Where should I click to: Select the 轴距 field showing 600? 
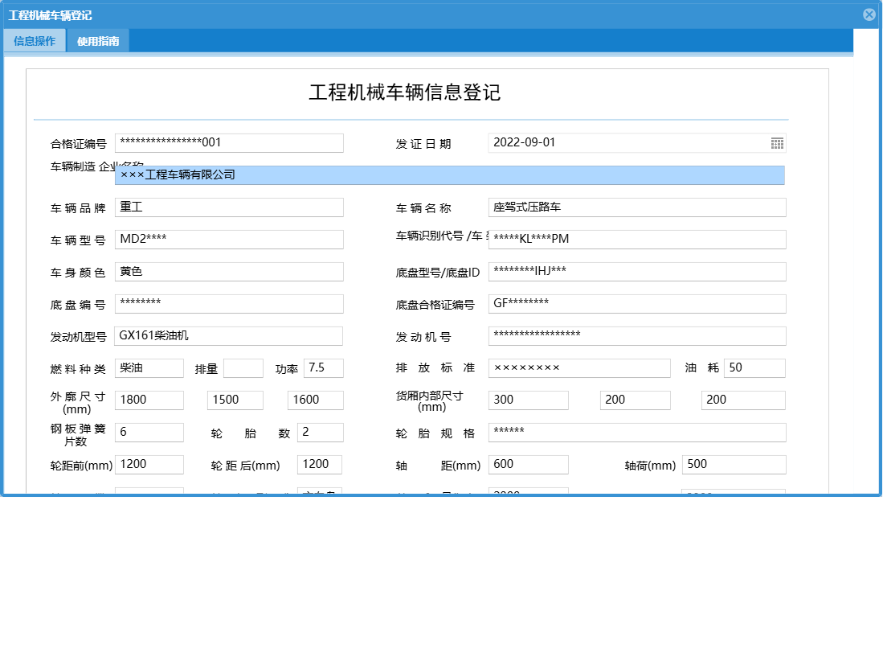coord(528,464)
